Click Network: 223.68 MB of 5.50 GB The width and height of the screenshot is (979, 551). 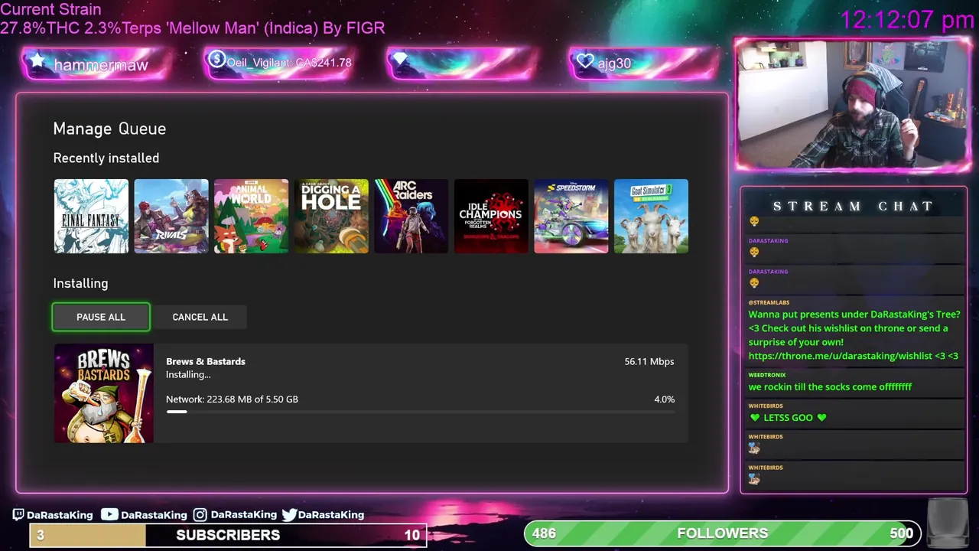232,399
